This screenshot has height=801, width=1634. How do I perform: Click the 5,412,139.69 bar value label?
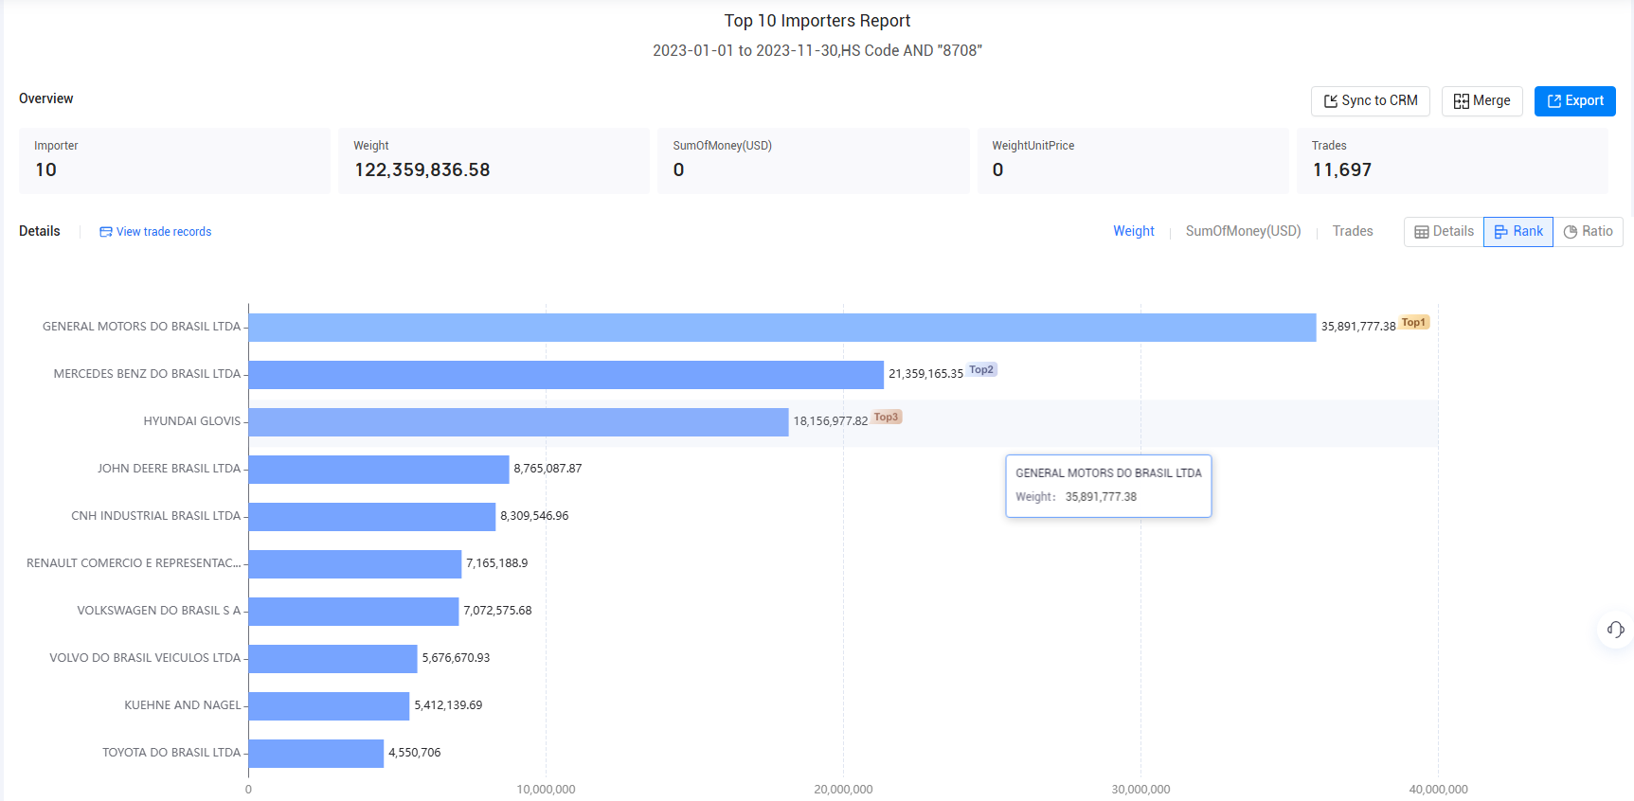tap(448, 705)
